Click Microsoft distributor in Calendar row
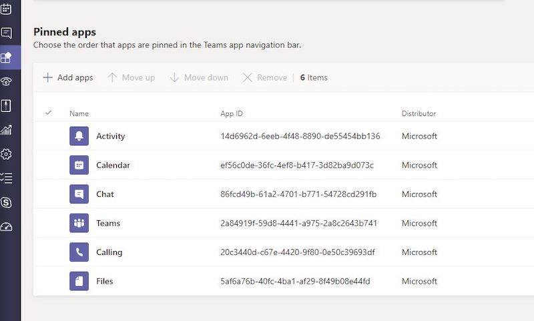This screenshot has width=534, height=321. click(x=419, y=165)
